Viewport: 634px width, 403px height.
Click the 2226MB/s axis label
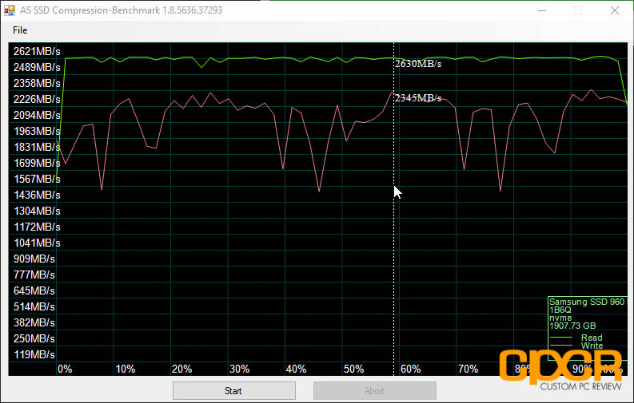(37, 99)
